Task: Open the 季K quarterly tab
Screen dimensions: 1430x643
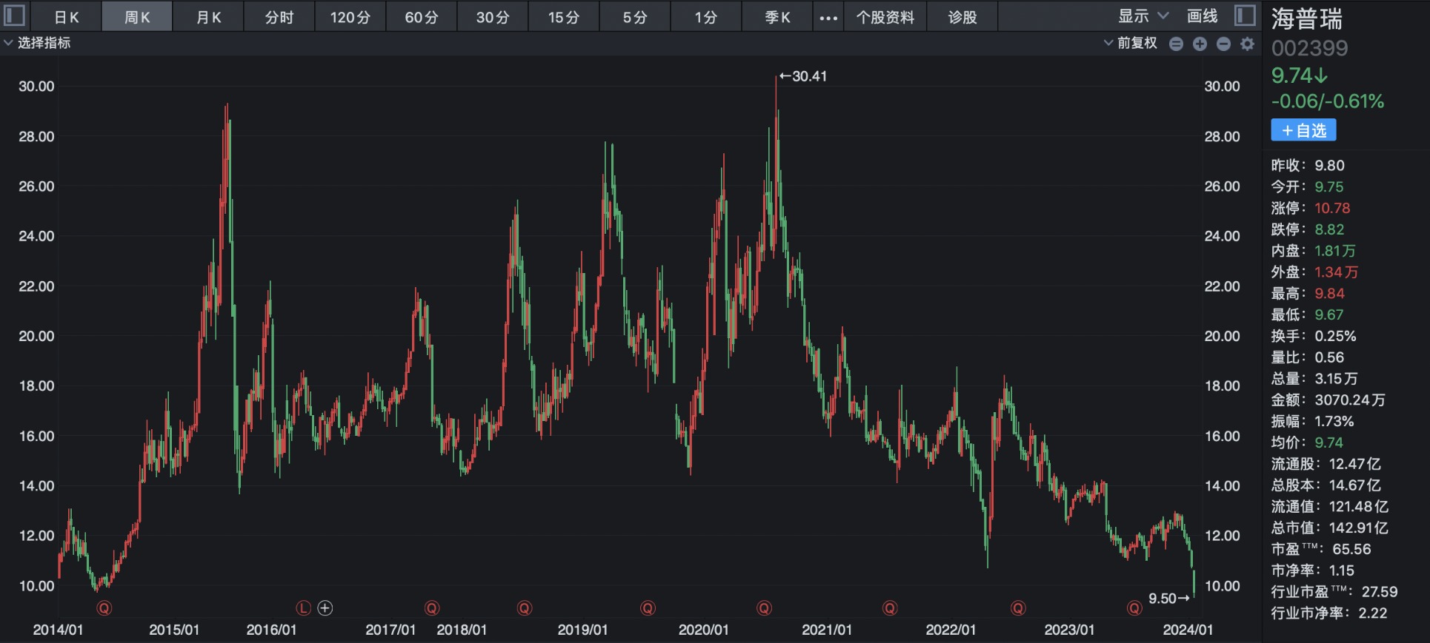Action: (777, 17)
